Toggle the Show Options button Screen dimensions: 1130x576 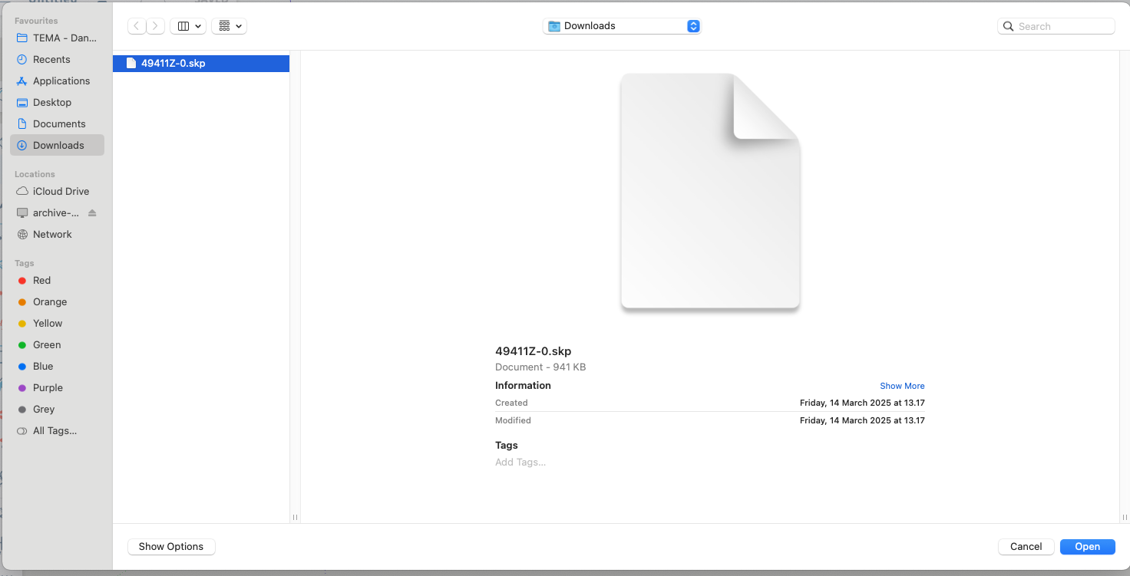171,546
